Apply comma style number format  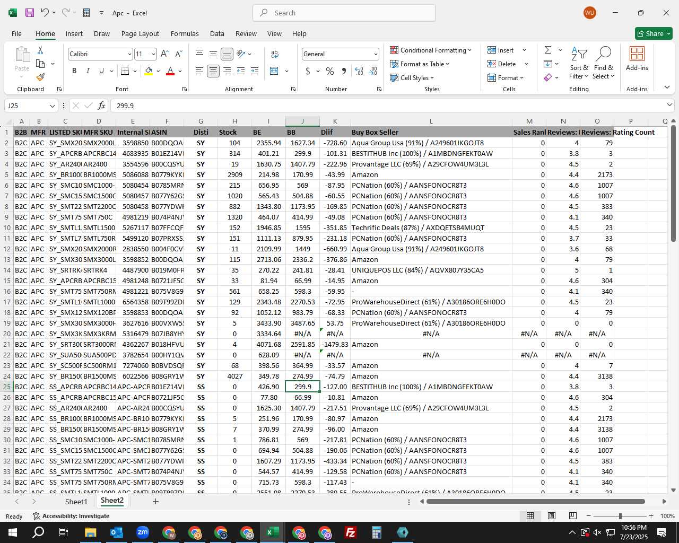344,71
